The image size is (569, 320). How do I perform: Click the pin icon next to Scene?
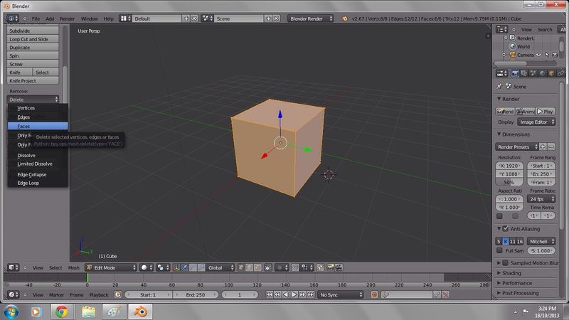click(x=499, y=86)
